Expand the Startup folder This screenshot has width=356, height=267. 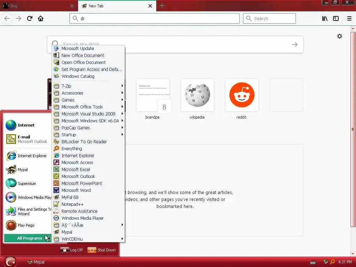(89, 135)
